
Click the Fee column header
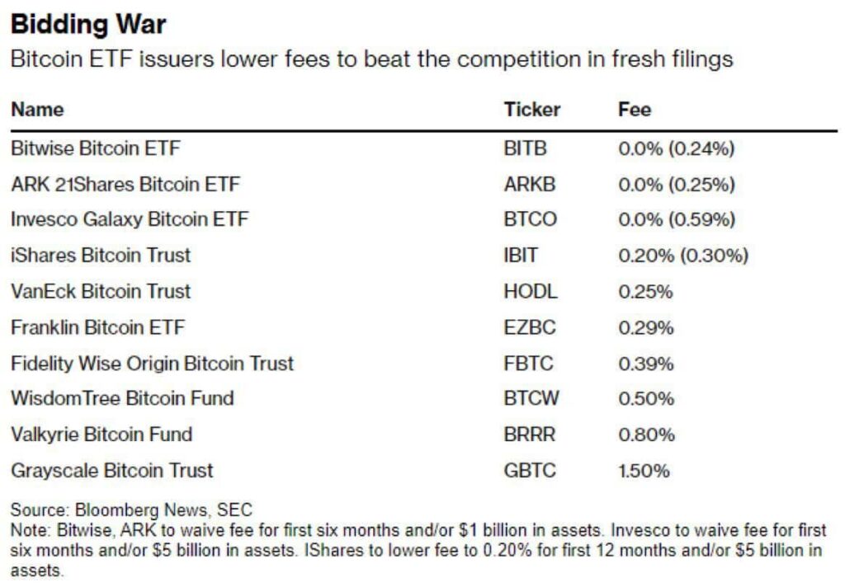click(x=635, y=110)
